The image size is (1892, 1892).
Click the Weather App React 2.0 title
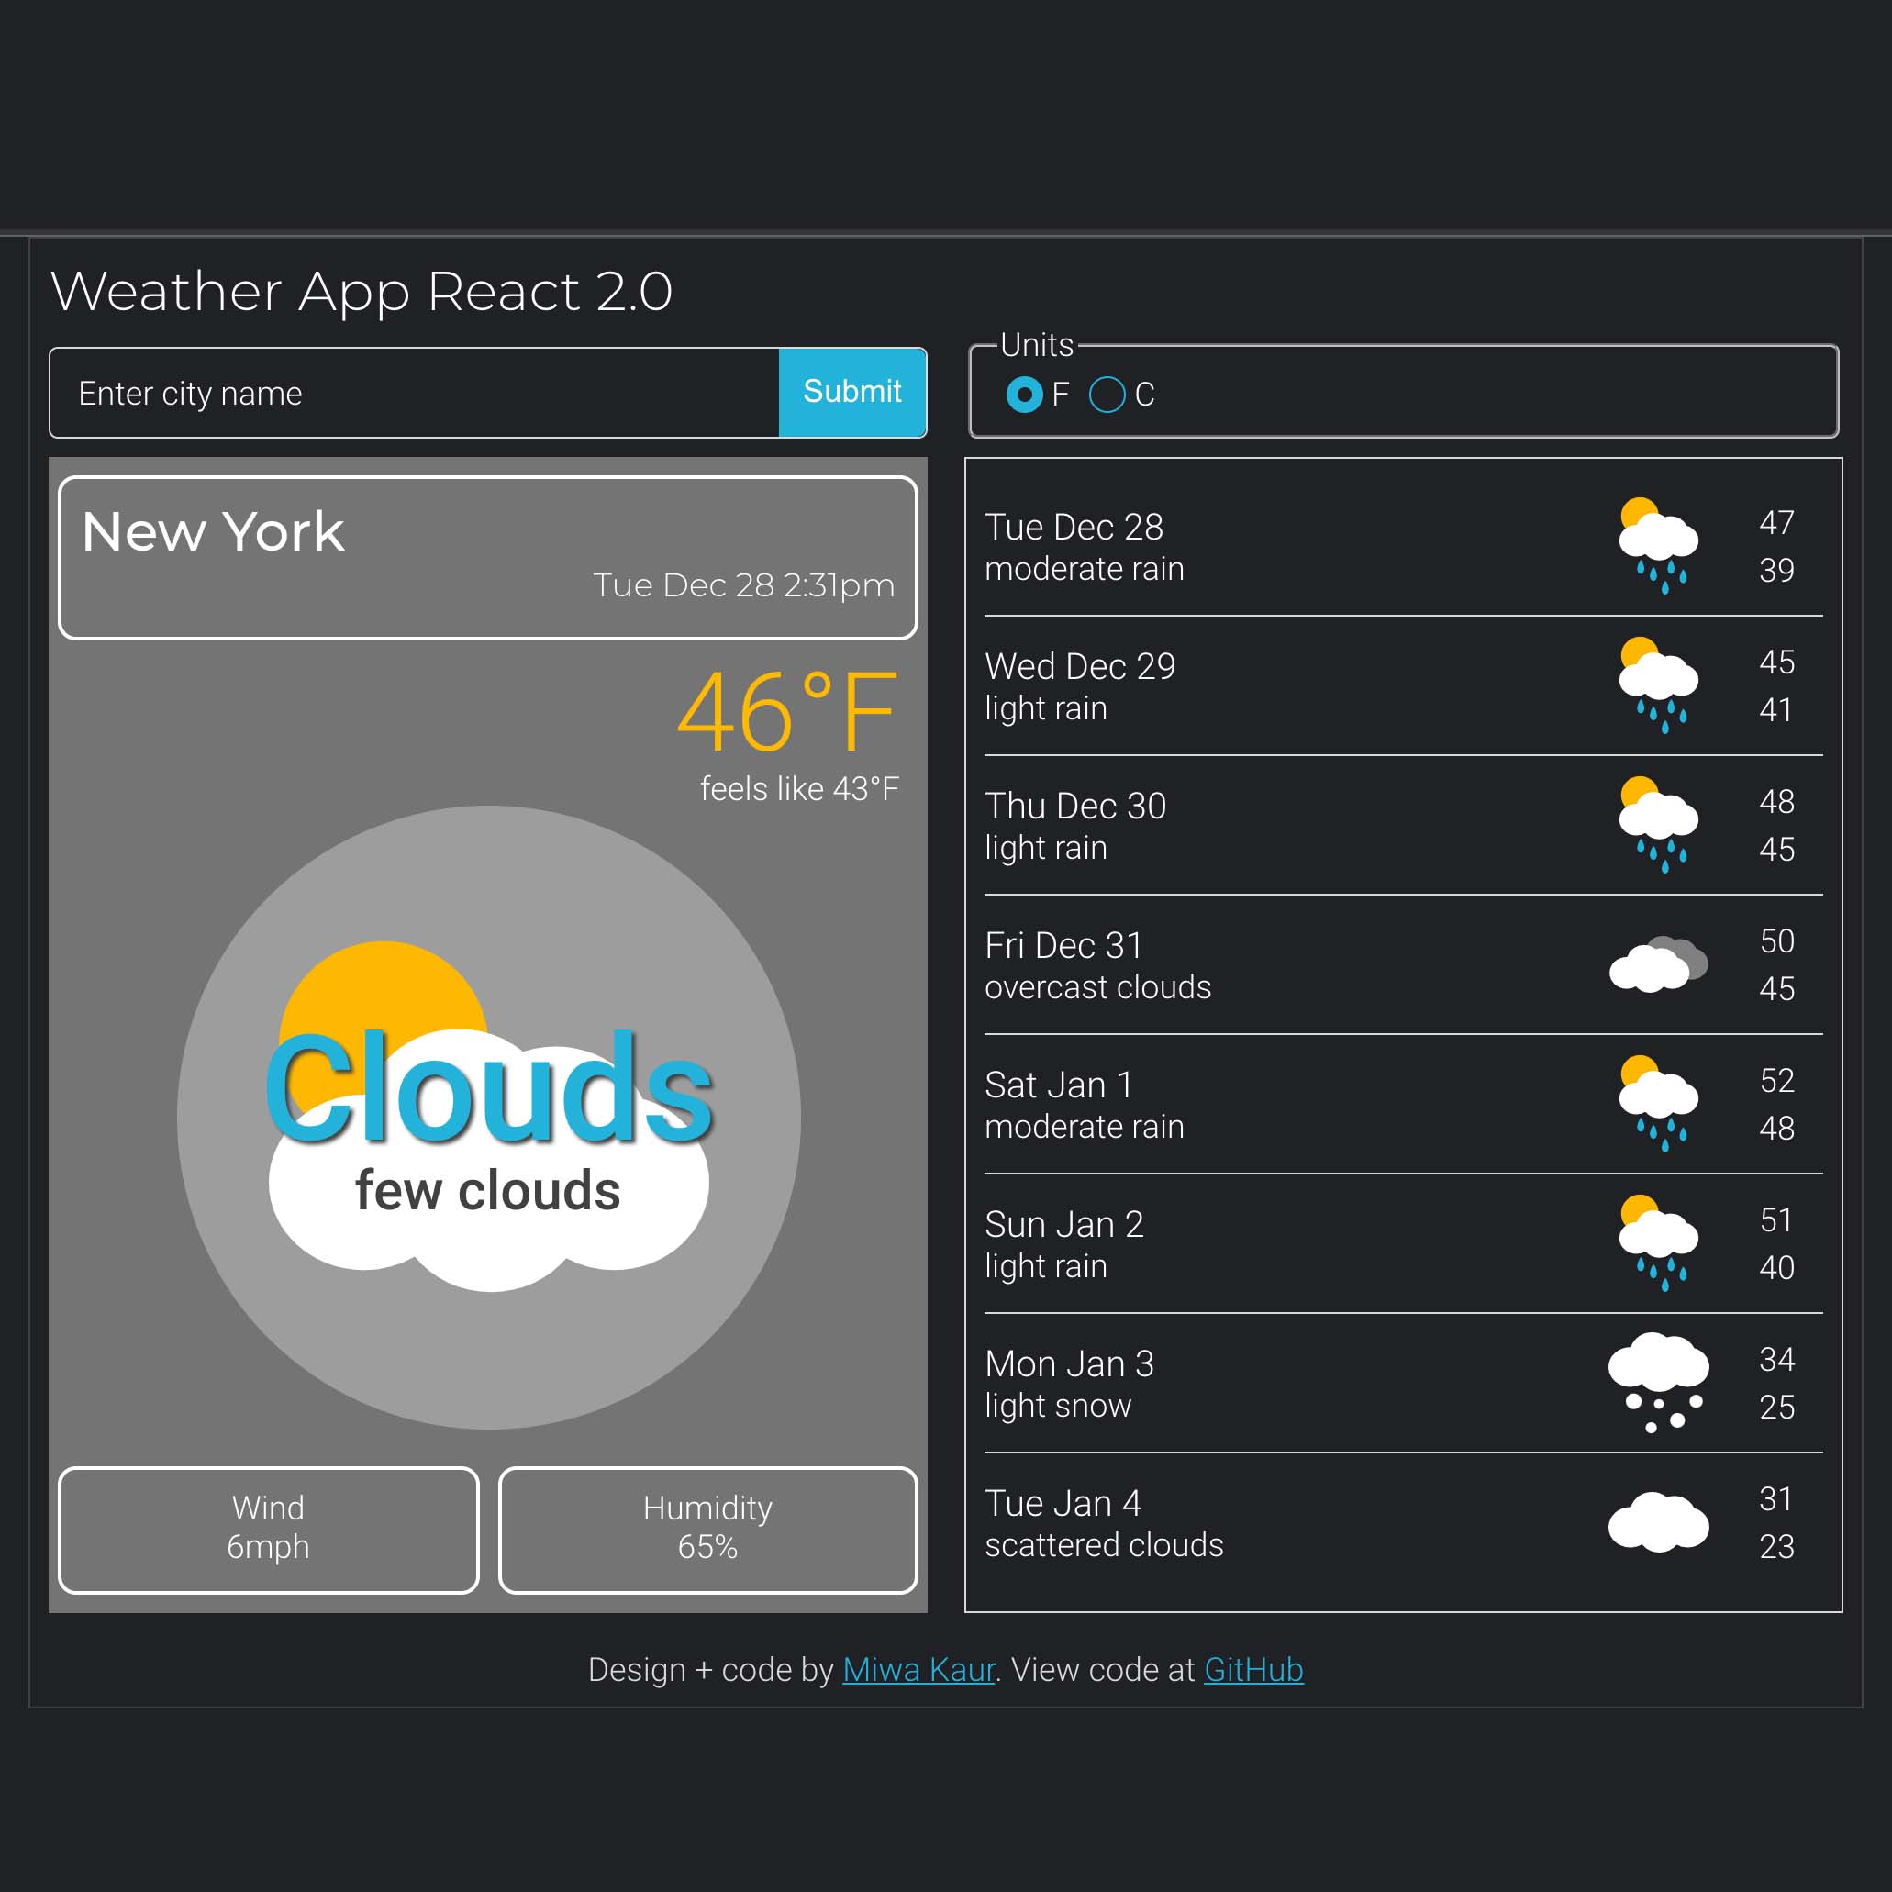tap(362, 292)
